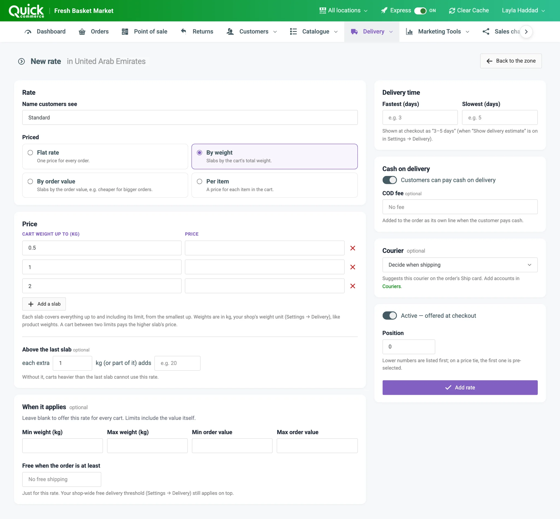Open the All locations dropdown

coord(344,11)
